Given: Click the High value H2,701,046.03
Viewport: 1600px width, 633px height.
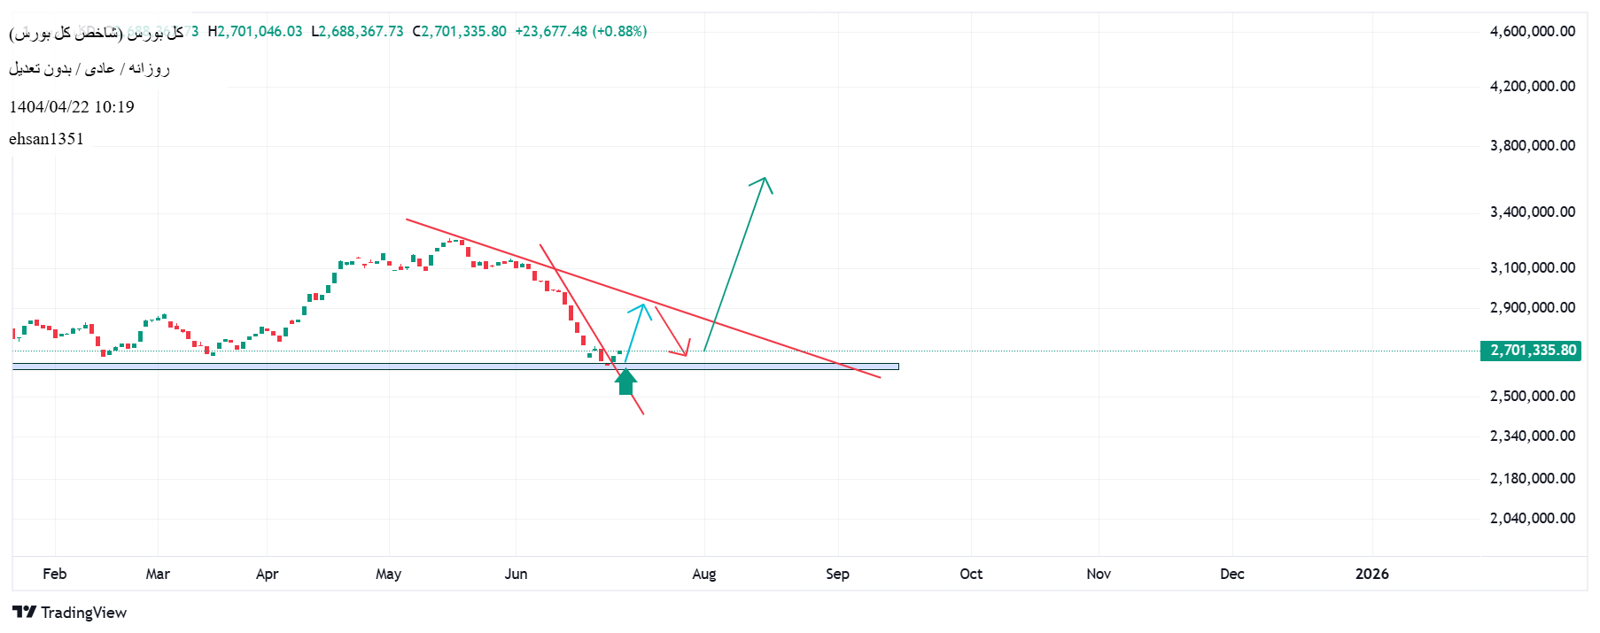Looking at the screenshot, I should click(255, 31).
